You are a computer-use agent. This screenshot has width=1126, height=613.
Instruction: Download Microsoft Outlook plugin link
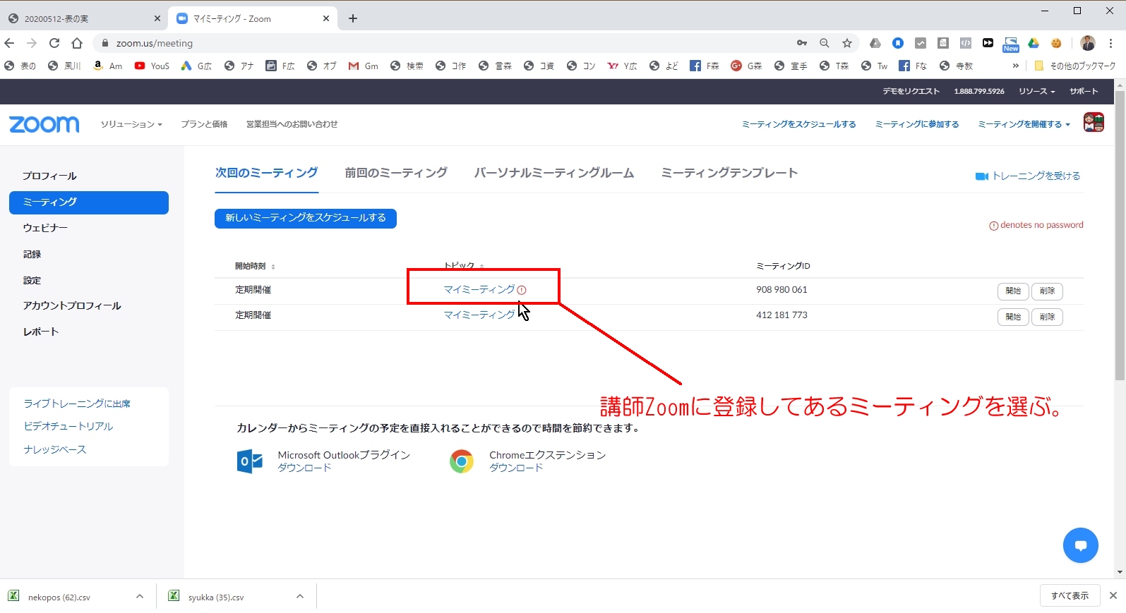click(304, 468)
